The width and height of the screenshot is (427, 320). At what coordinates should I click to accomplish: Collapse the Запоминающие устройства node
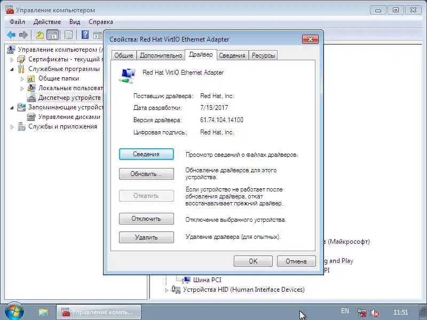(12, 108)
